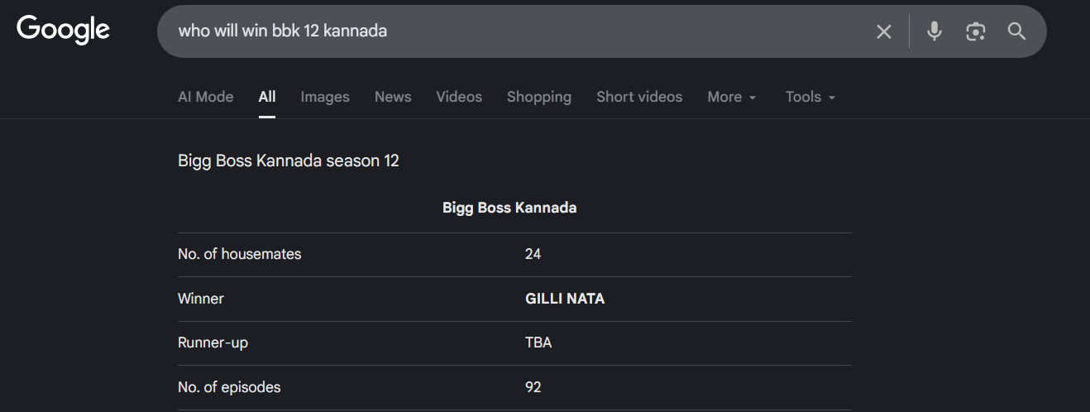Click the Runner-up TBA value
The image size is (1090, 412).
click(x=538, y=343)
